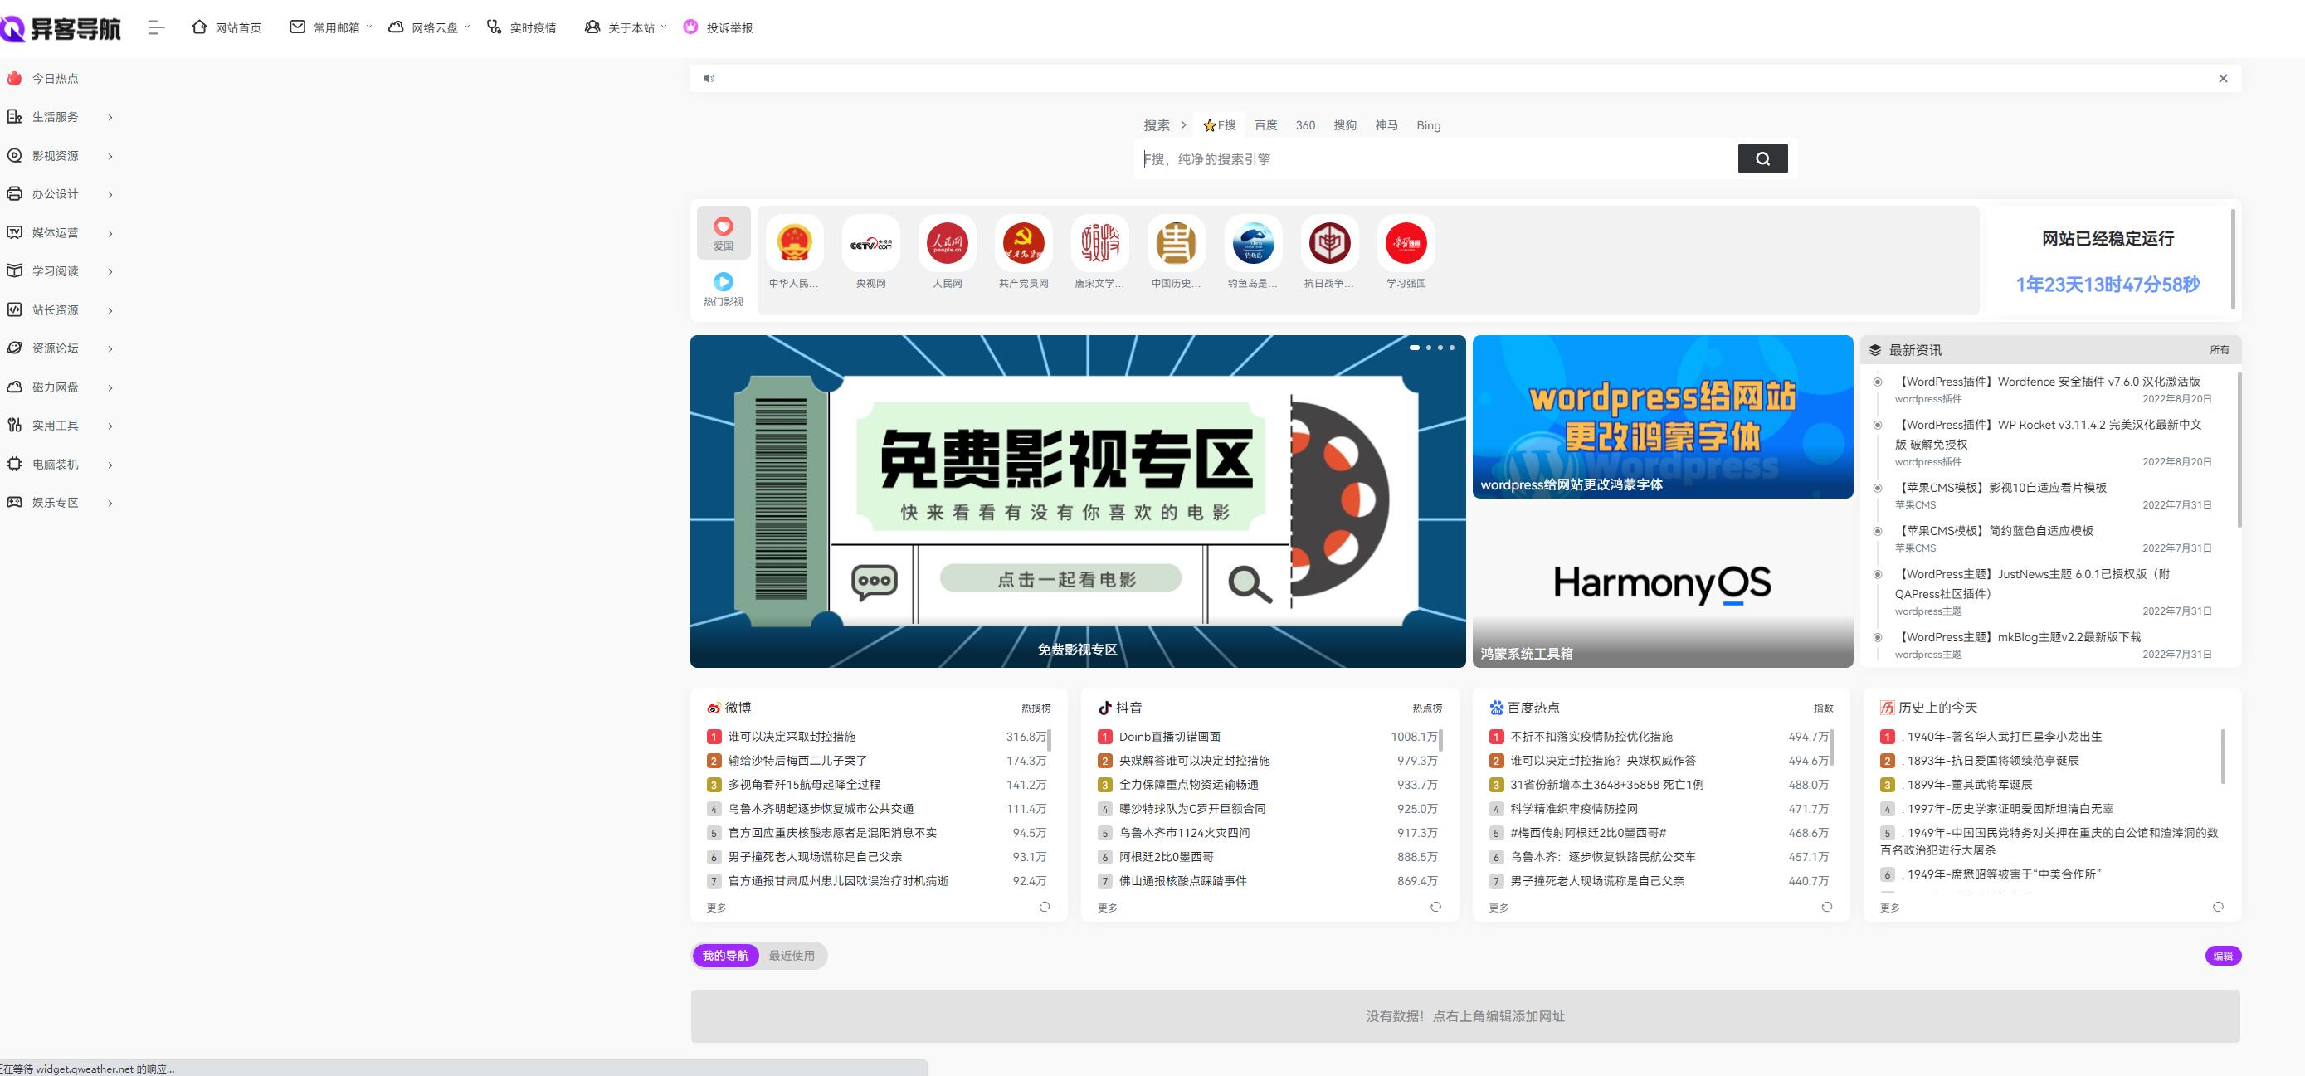Open the 实时疫情 page
The image size is (2305, 1076).
[521, 27]
